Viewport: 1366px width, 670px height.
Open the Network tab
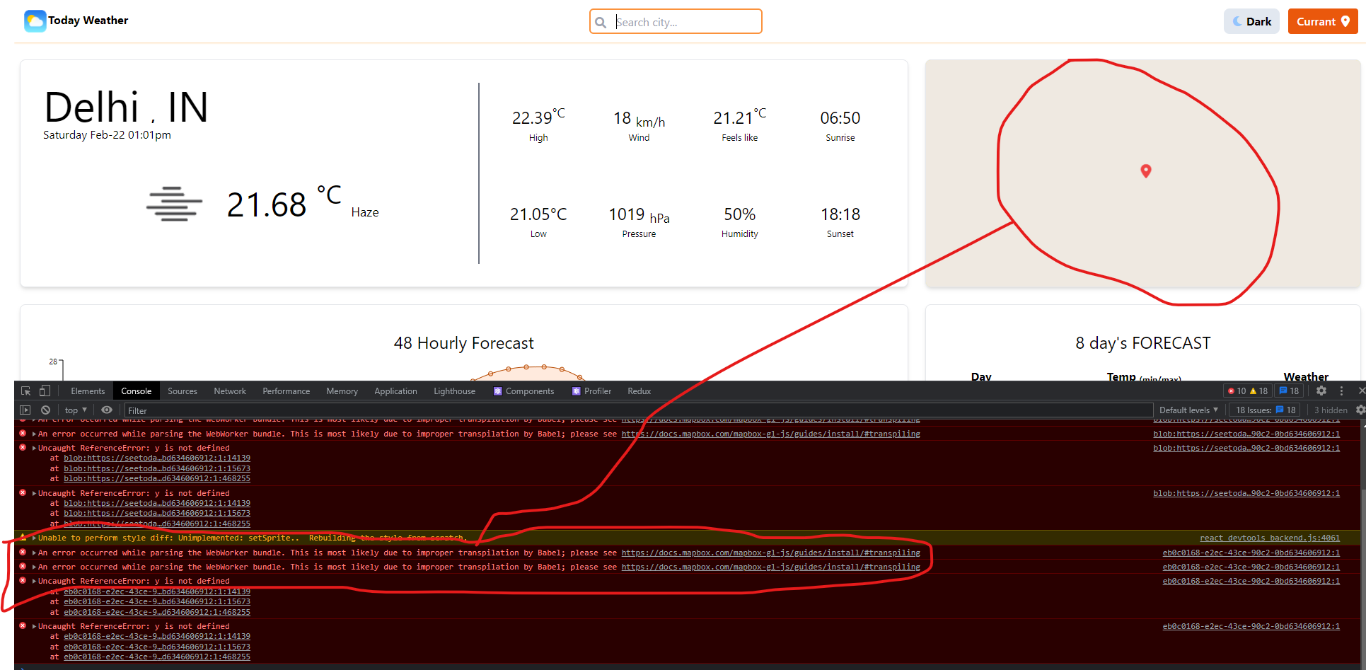point(230,391)
